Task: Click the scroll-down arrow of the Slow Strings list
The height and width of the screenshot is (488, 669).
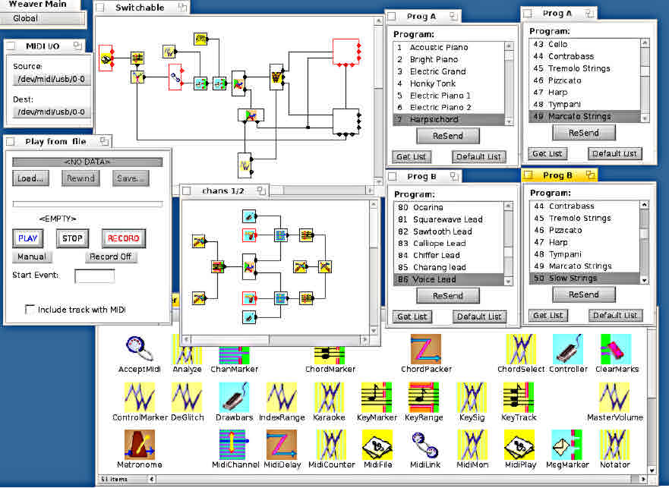Action: click(x=644, y=280)
